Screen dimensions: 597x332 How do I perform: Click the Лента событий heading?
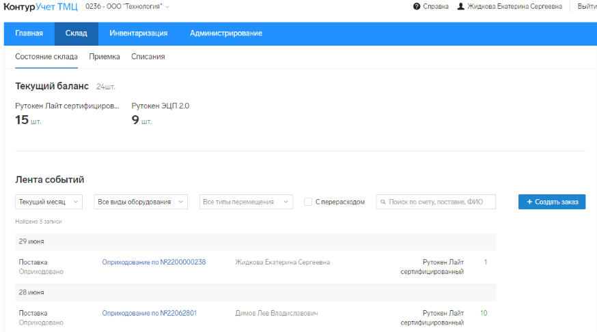(49, 180)
